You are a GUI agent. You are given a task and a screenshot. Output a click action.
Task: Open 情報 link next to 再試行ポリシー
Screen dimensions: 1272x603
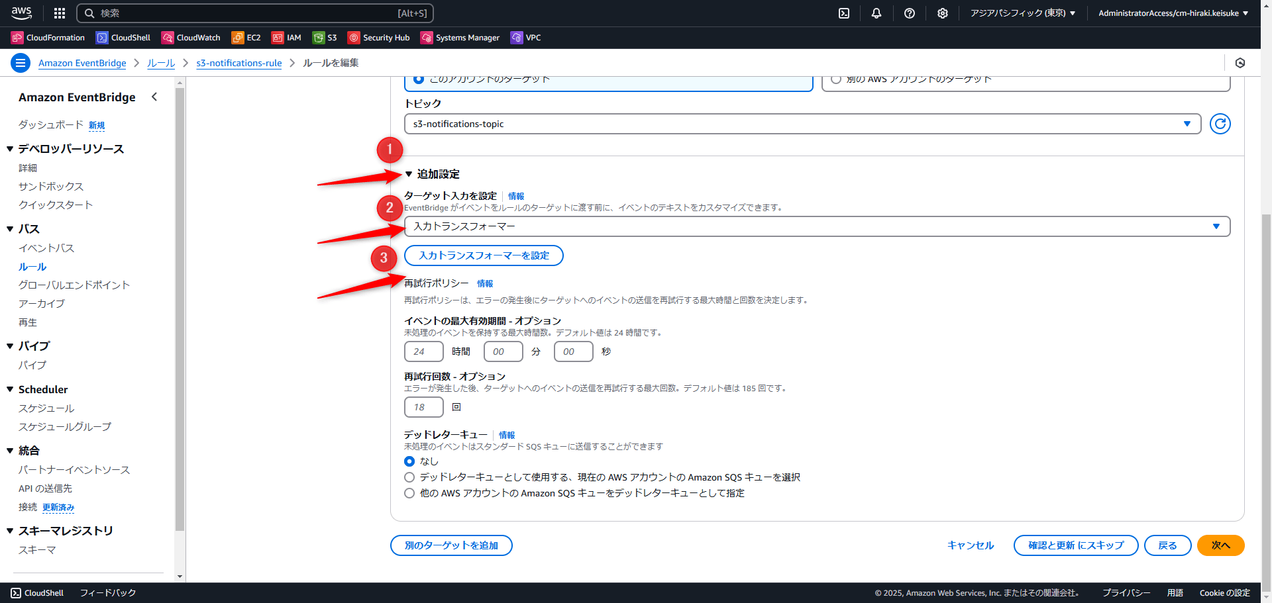485,283
